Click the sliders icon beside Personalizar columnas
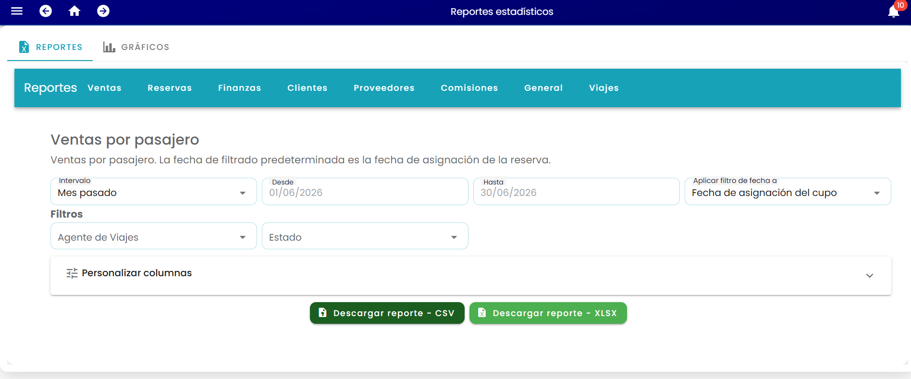 (72, 273)
